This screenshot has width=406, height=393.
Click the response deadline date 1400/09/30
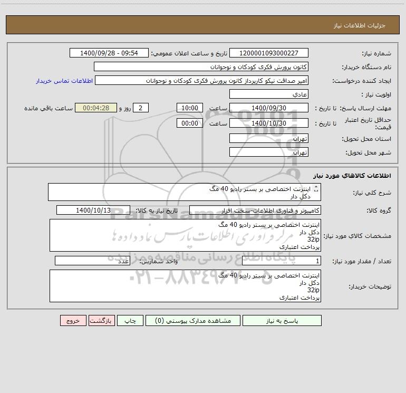[269, 108]
